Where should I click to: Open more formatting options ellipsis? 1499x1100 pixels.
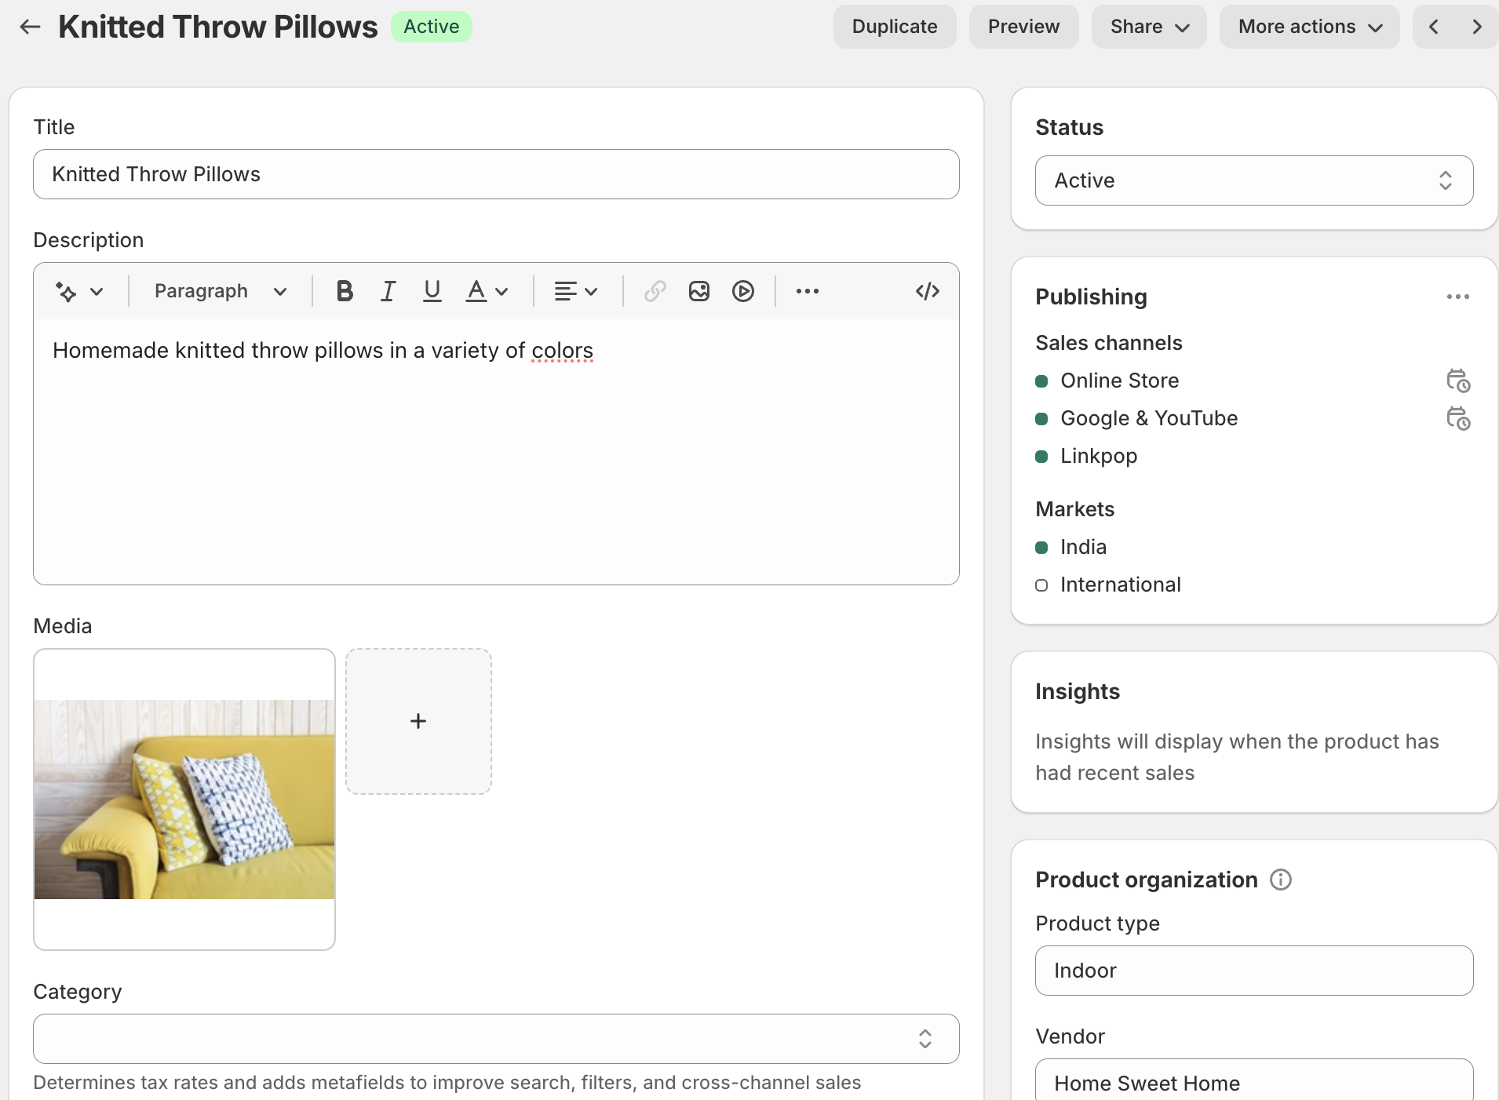pyautogui.click(x=807, y=291)
